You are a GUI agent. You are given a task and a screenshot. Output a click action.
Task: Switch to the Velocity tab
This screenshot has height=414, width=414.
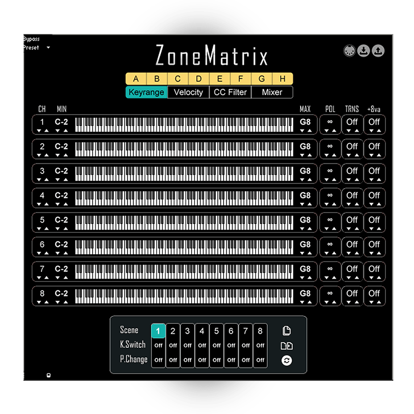[x=188, y=92]
